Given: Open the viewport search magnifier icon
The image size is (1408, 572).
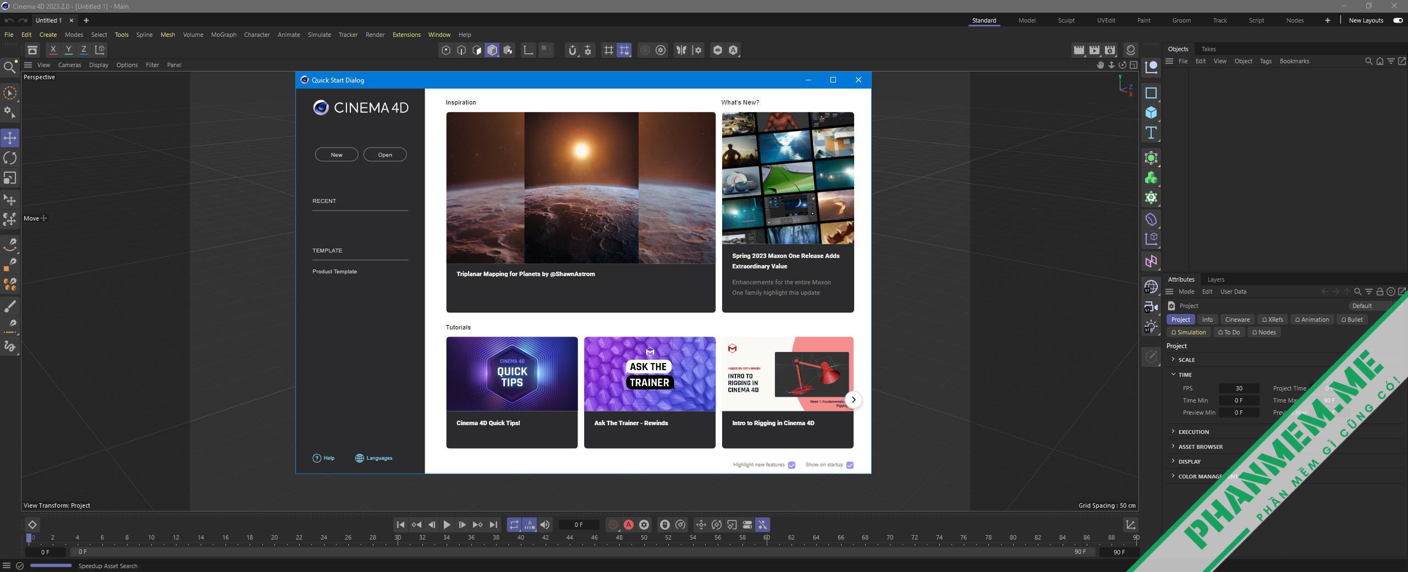Looking at the screenshot, I should click(x=9, y=68).
